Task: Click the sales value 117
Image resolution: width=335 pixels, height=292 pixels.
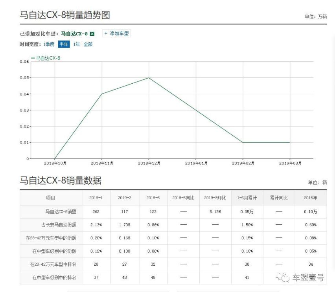Action: [125, 212]
